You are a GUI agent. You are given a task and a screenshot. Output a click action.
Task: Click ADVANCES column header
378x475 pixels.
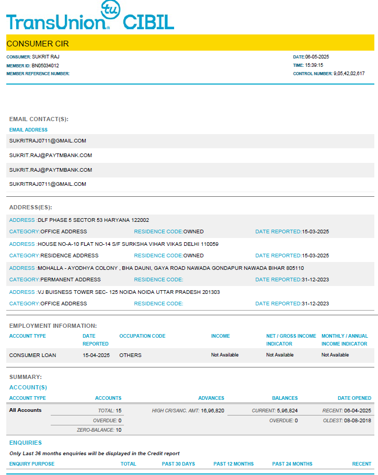click(211, 398)
